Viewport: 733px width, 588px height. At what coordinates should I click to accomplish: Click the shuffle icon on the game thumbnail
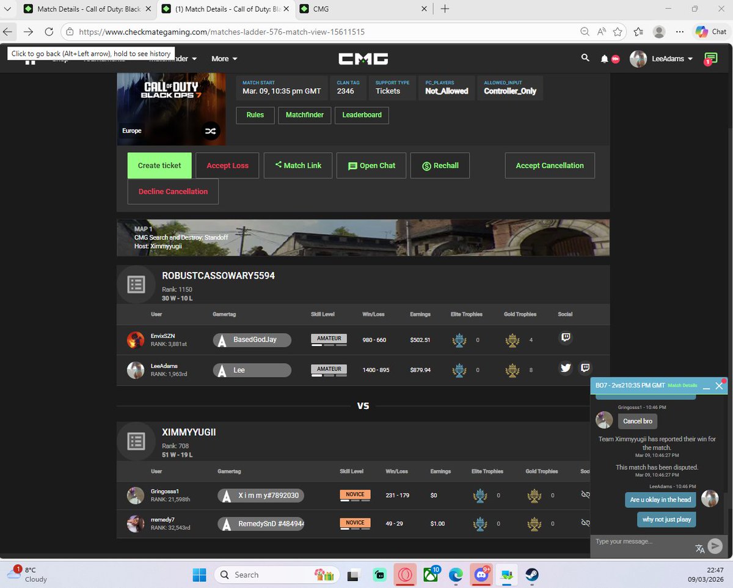coord(211,131)
